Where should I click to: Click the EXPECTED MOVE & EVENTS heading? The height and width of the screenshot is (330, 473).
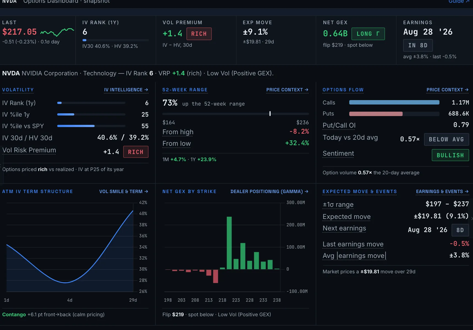point(360,191)
